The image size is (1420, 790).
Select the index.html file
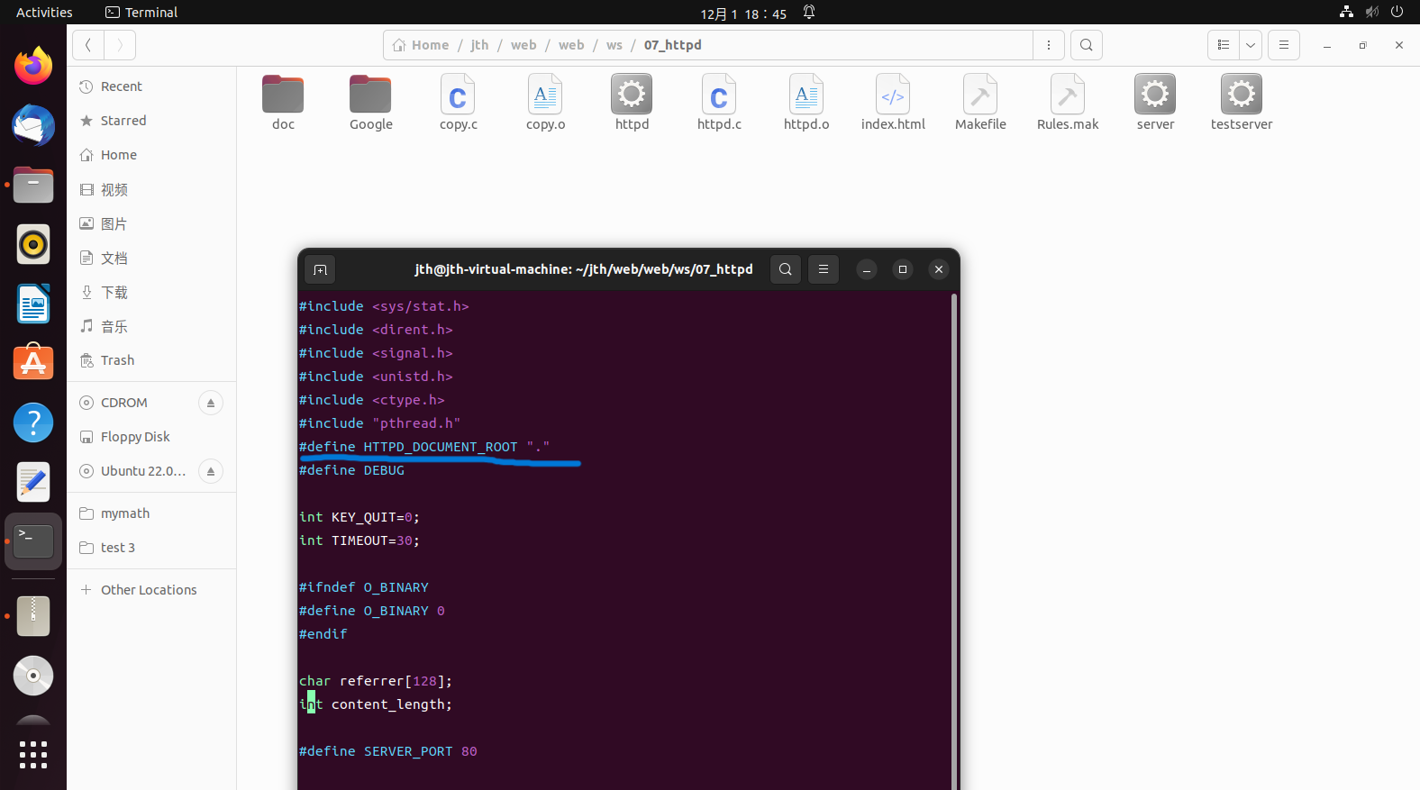point(893,103)
